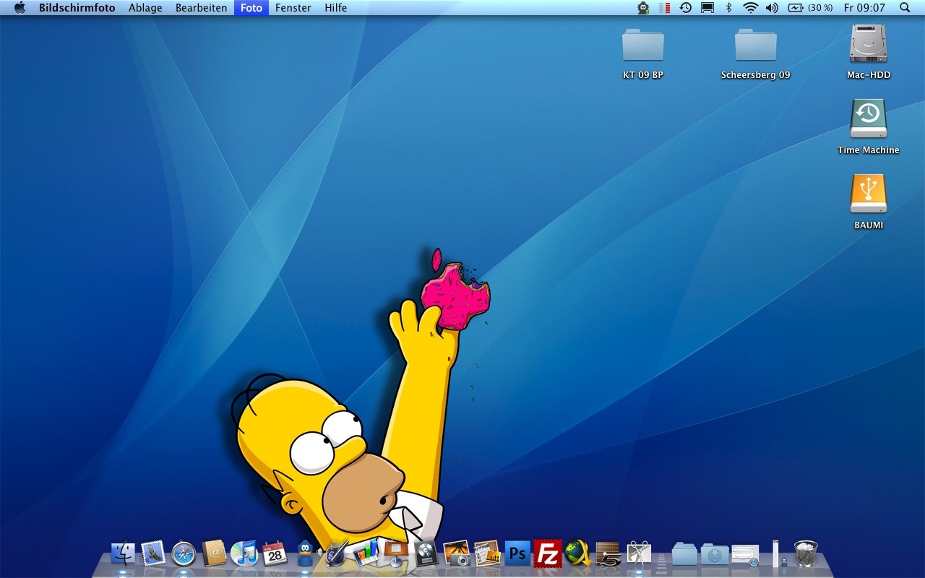Open Address Book in the Dock

[x=214, y=554]
